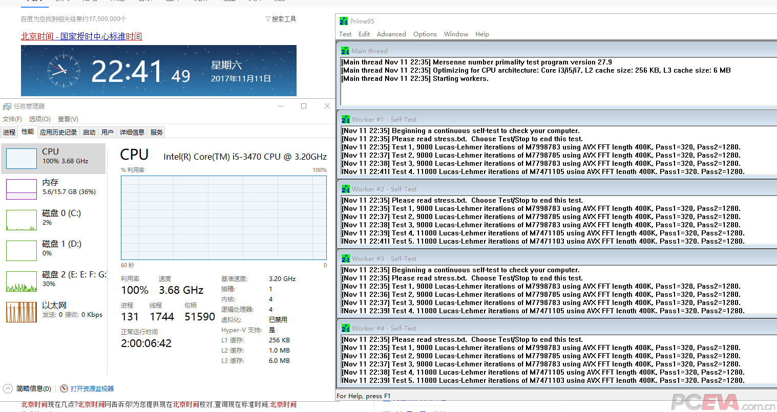
Task: Switch to the 应用历史记录 tab
Action: [58, 132]
